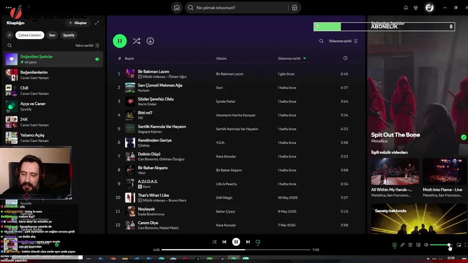Toggle the Now Playing view icon

pos(394,245)
